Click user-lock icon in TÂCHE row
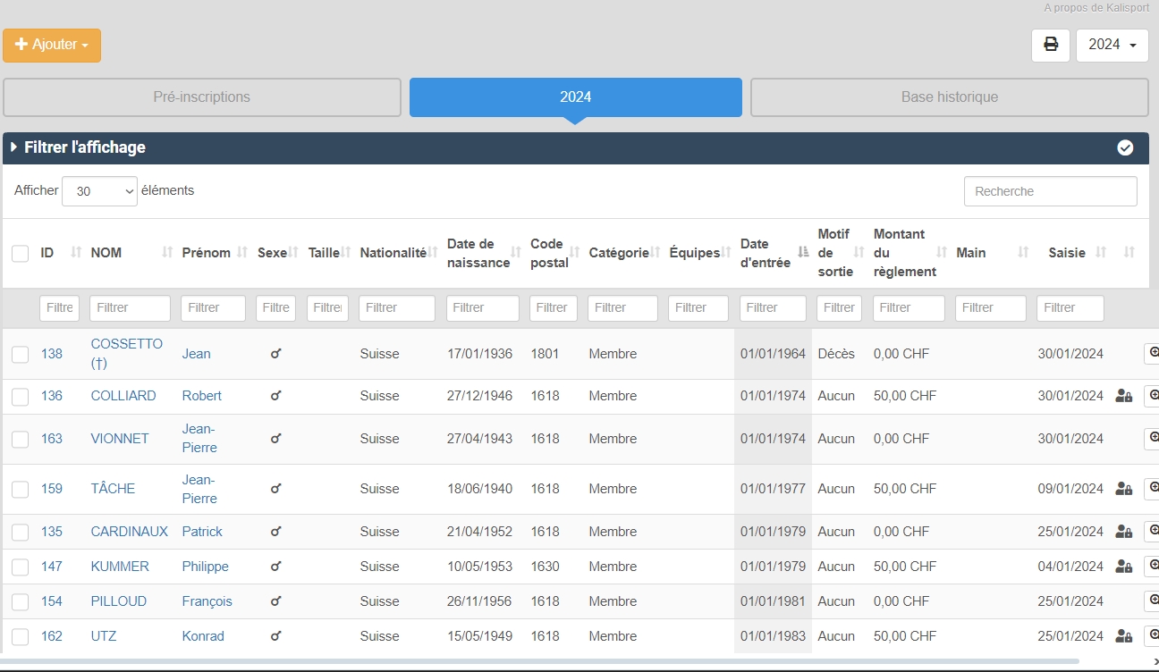 coord(1124,489)
